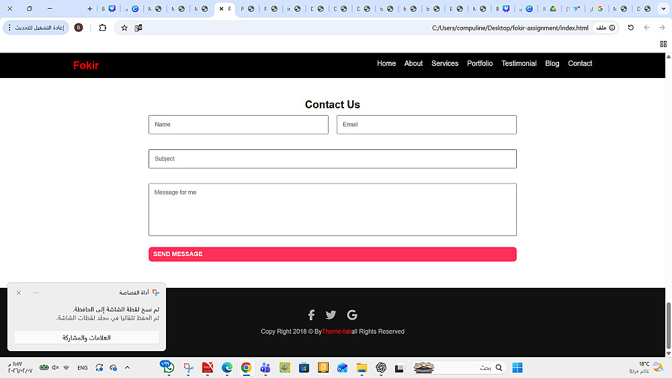Click the Wi-Fi icon in system tray
This screenshot has width=672, height=378.
[67, 368]
